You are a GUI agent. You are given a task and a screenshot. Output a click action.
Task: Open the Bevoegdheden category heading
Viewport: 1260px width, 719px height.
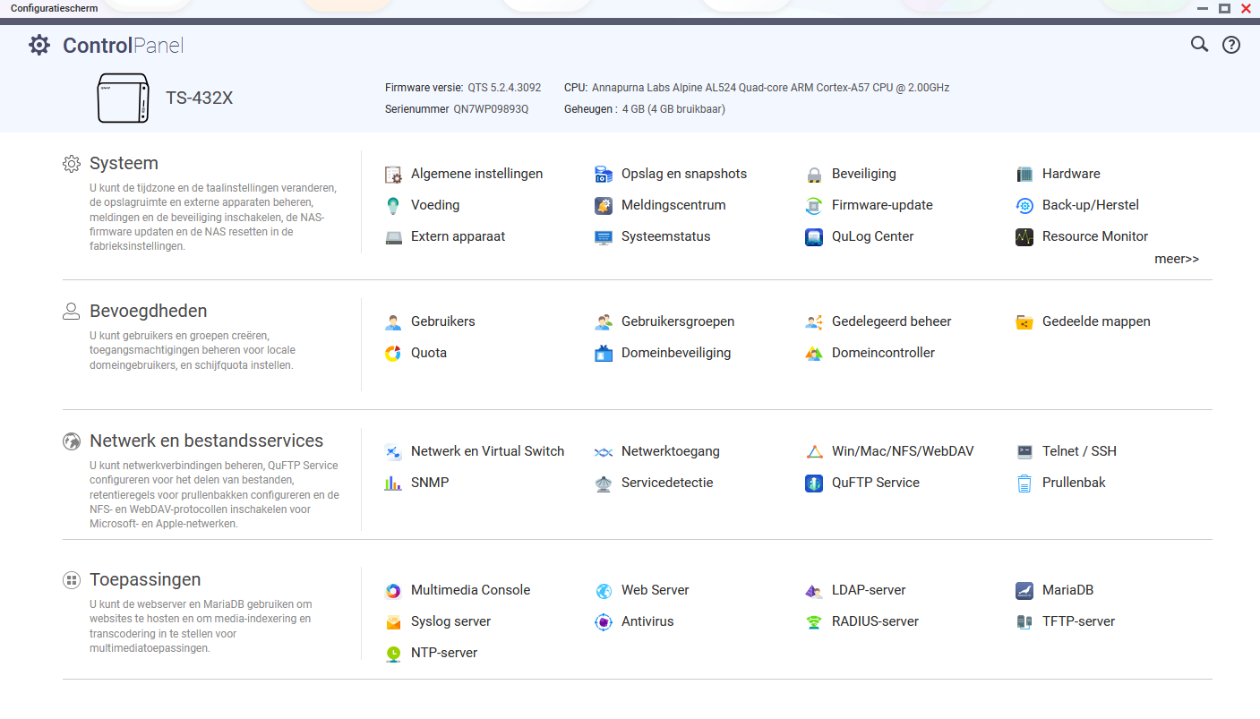[x=149, y=311]
